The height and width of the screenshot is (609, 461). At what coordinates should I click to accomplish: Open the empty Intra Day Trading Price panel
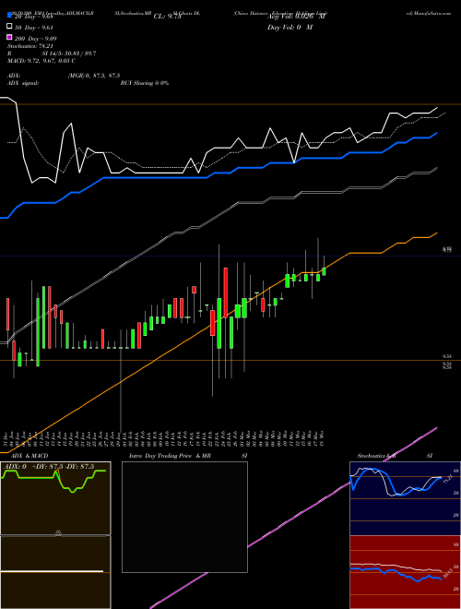coord(184,517)
